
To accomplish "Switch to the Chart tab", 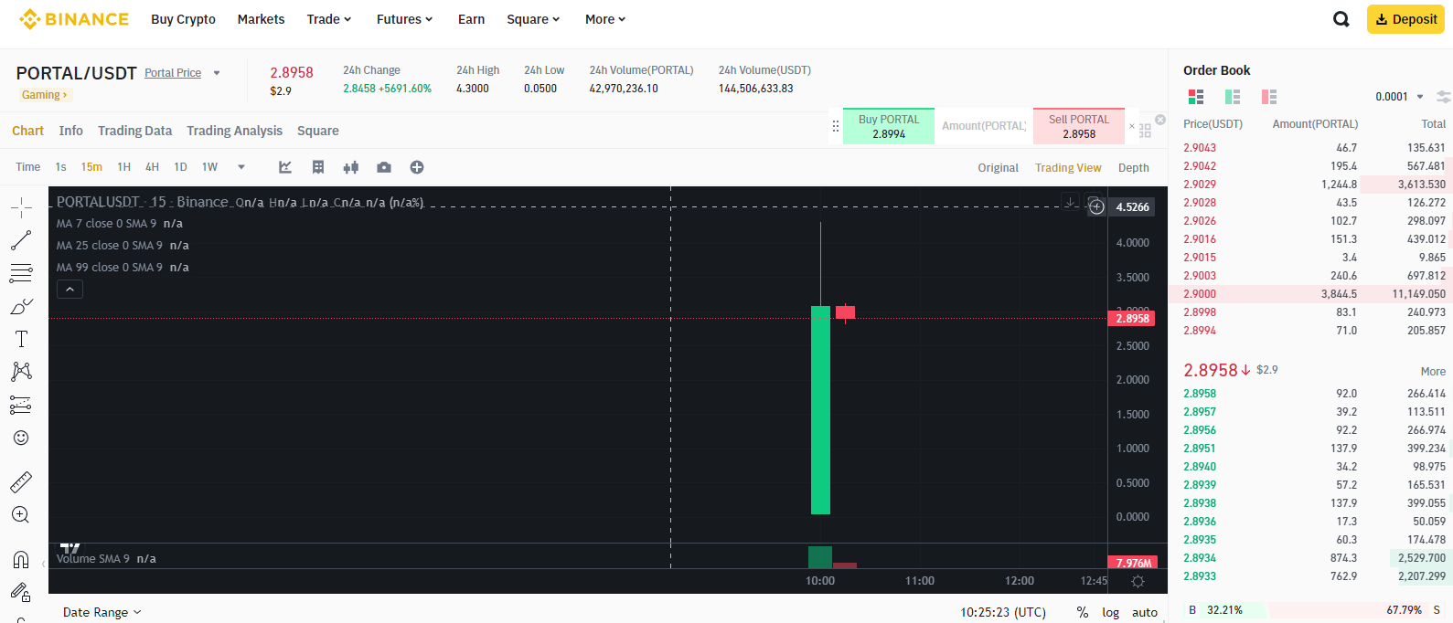I will coord(27,131).
